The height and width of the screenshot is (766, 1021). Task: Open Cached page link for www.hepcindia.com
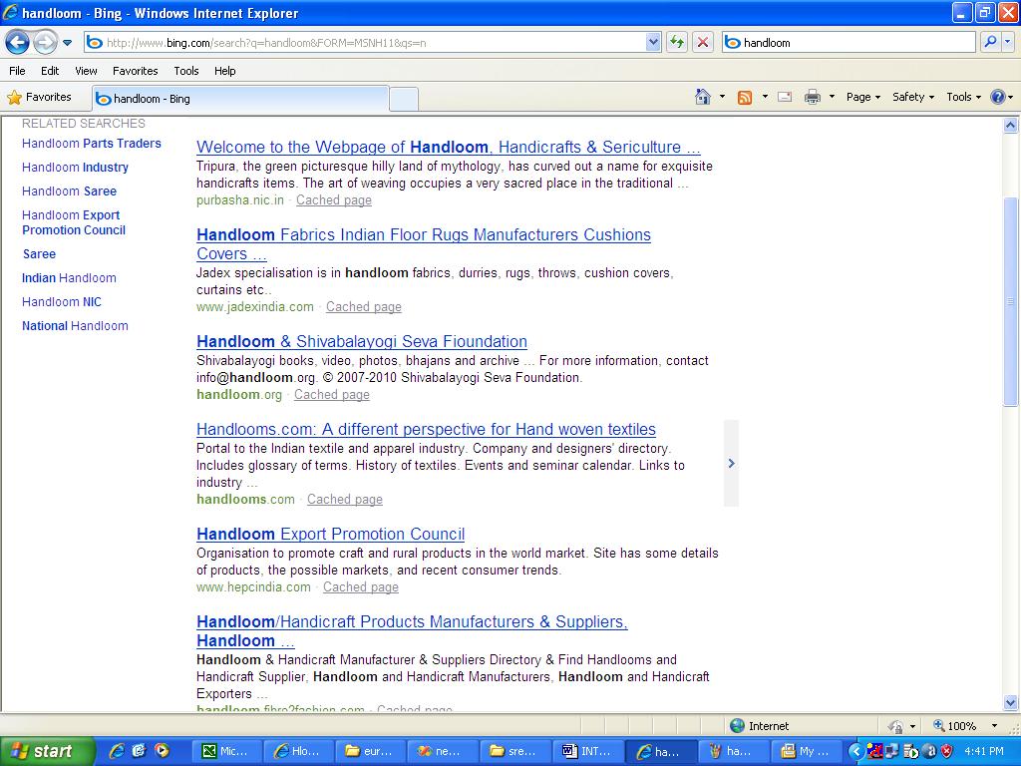360,587
